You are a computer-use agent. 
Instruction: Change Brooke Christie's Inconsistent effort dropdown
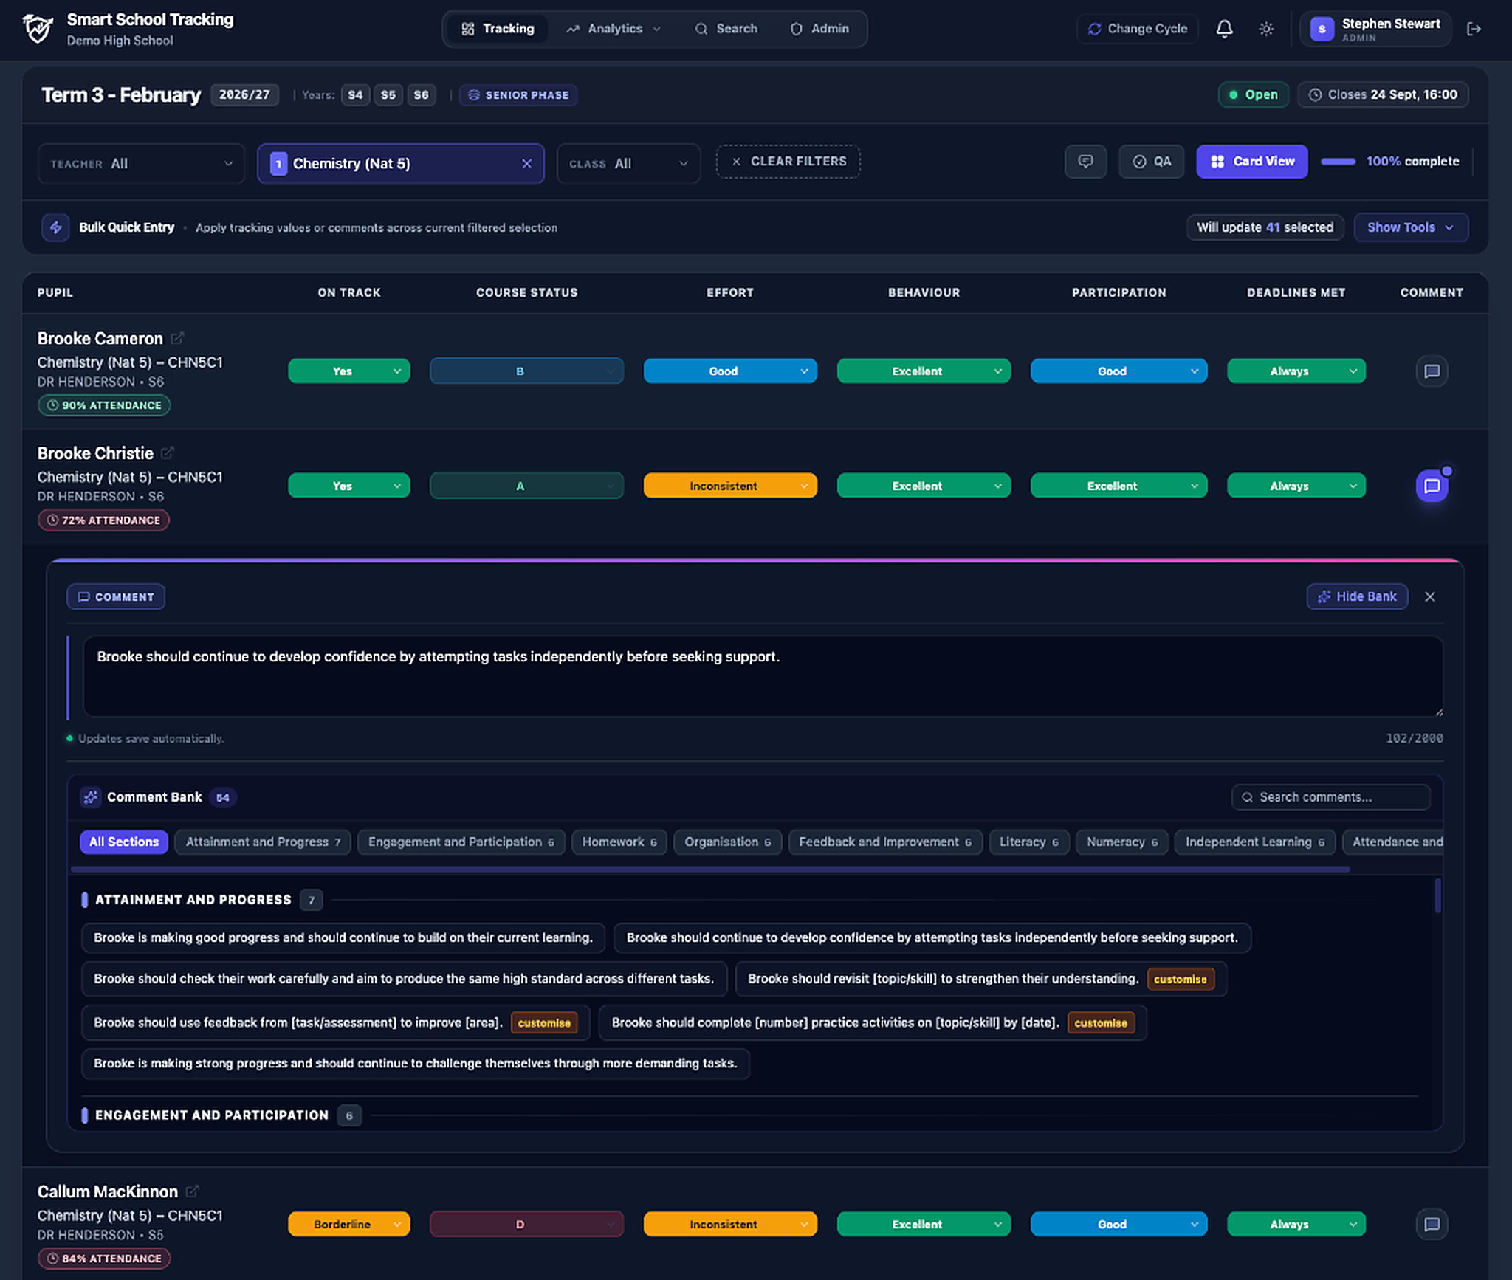pos(730,486)
